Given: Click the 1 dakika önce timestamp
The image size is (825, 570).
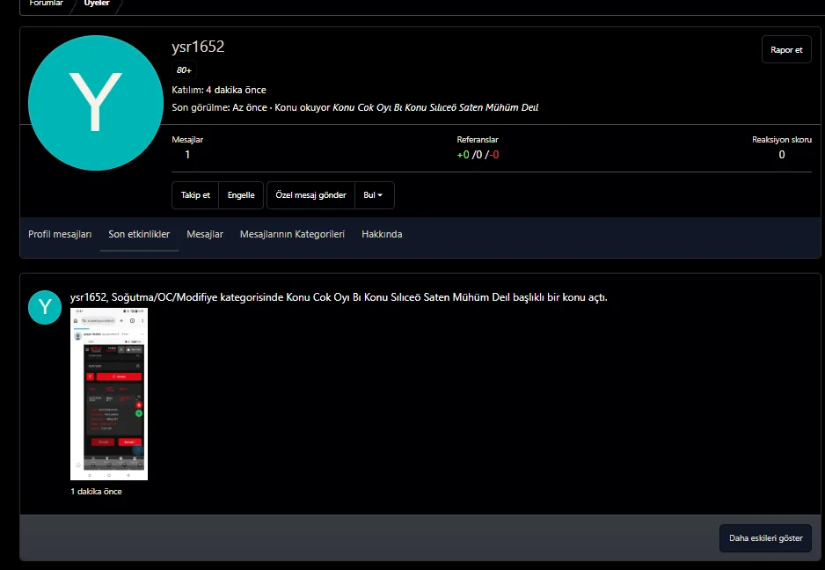Looking at the screenshot, I should click(96, 492).
